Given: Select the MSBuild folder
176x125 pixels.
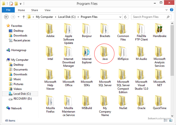Looking at the screenshot, I should coord(87,103).
